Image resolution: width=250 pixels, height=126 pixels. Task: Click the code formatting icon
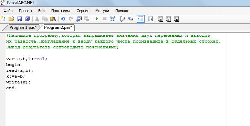point(150,19)
